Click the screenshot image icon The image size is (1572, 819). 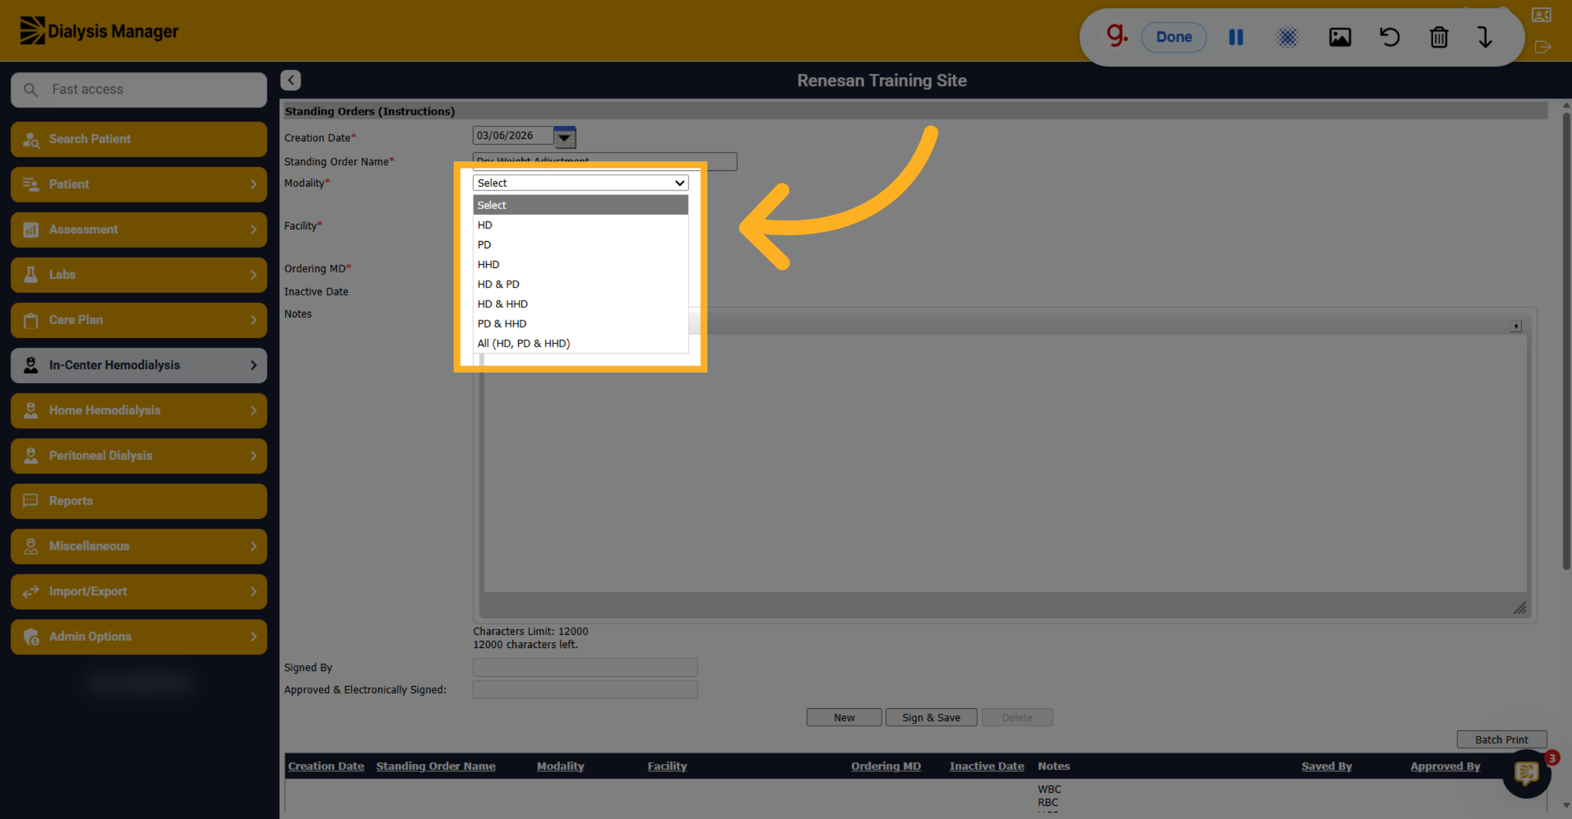[x=1339, y=37]
